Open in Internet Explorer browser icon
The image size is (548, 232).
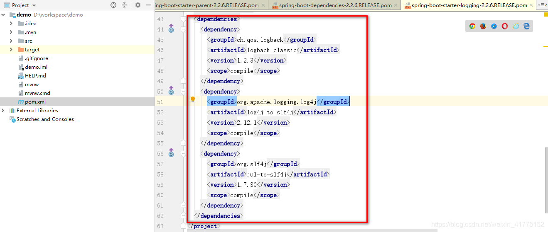tap(516, 26)
